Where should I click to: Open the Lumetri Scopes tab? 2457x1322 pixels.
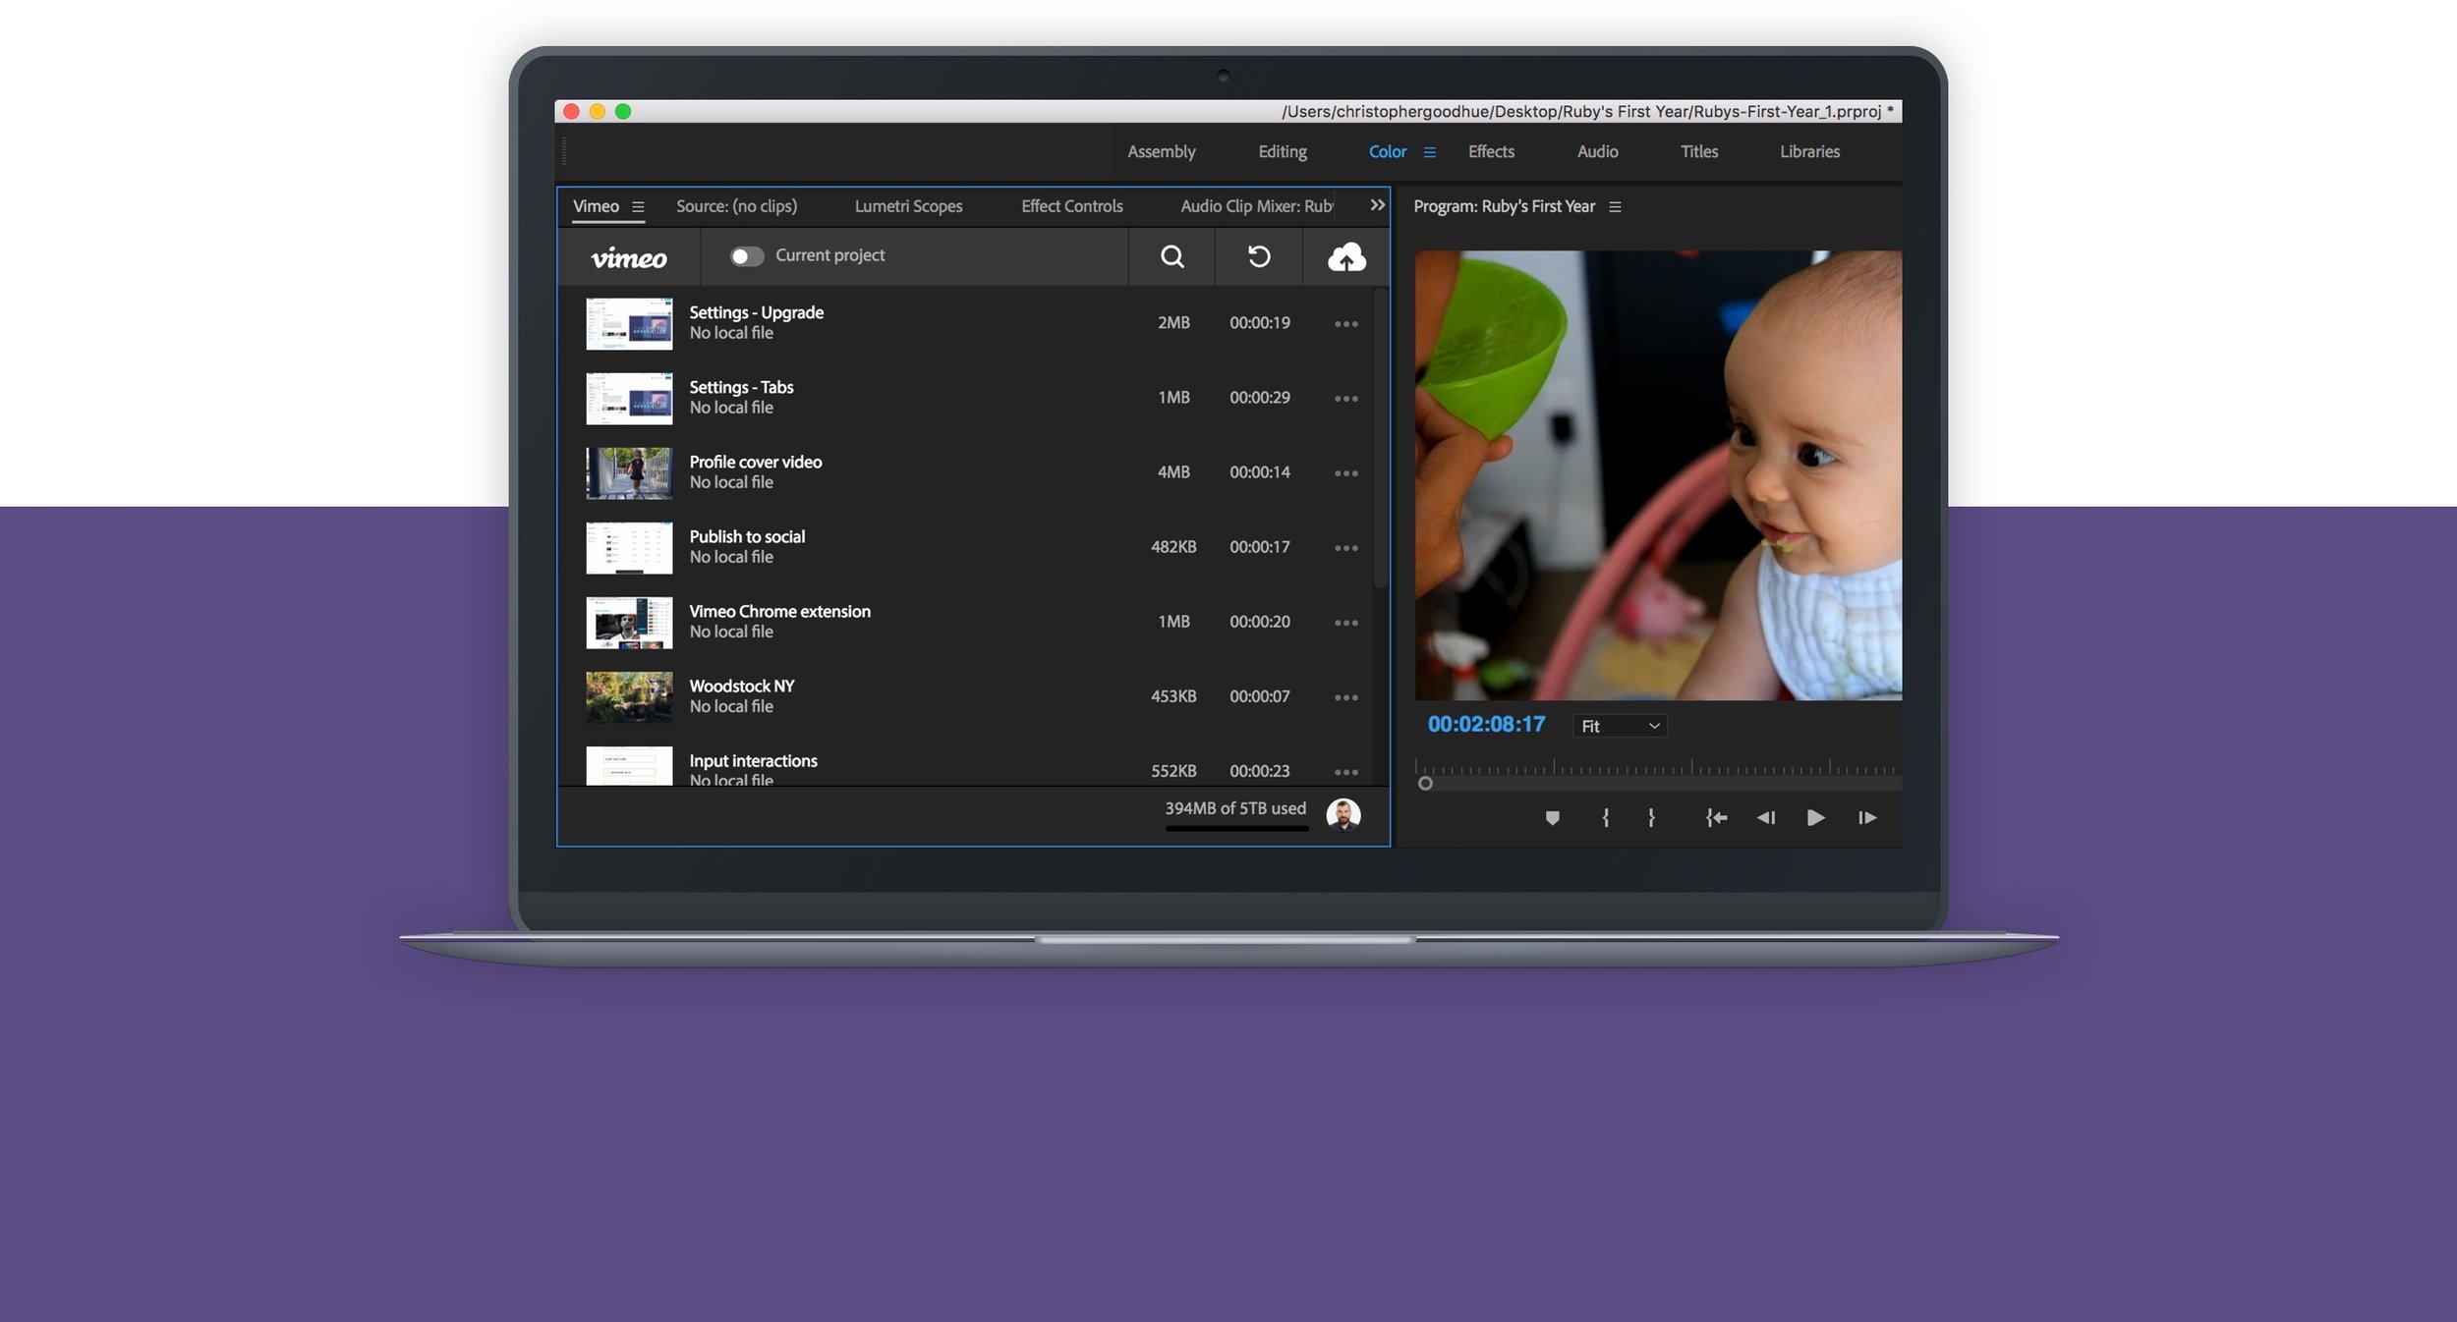(x=908, y=206)
